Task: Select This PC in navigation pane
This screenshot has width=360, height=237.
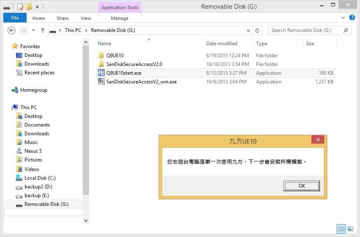Action: pyautogui.click(x=28, y=107)
